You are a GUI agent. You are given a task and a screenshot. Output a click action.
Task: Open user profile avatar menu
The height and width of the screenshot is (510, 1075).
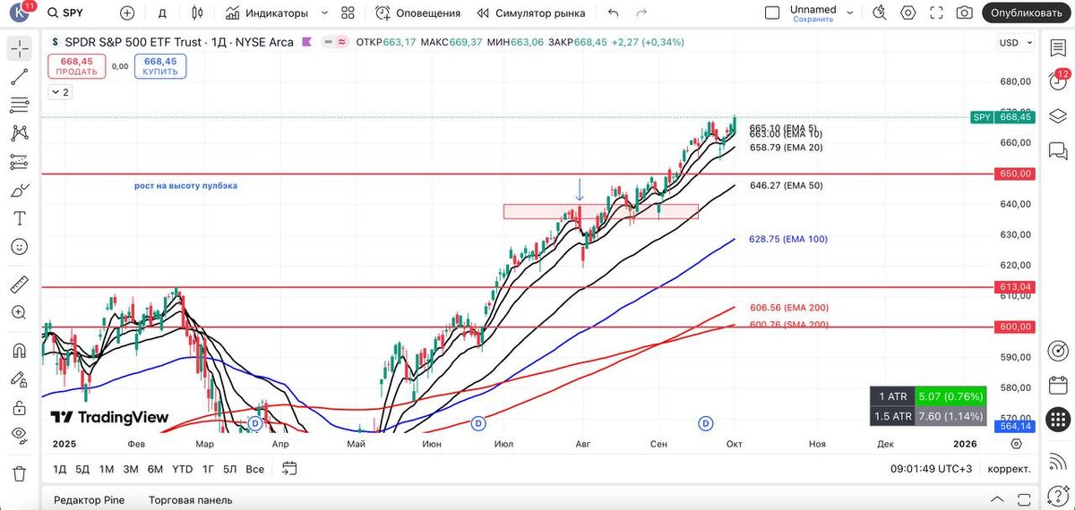click(19, 13)
